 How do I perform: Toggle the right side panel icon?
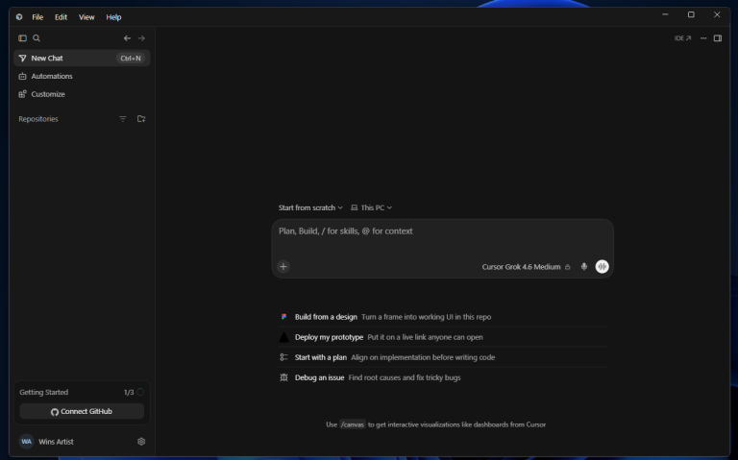click(x=718, y=38)
